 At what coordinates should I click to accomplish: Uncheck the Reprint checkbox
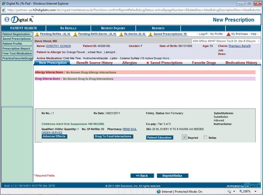184,137
